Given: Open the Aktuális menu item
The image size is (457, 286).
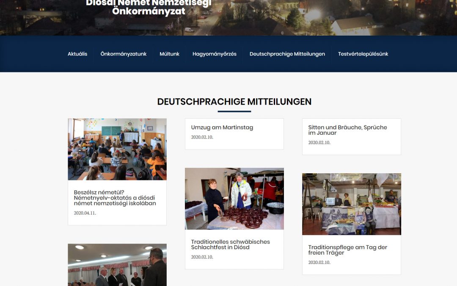Looking at the screenshot, I should click(77, 54).
